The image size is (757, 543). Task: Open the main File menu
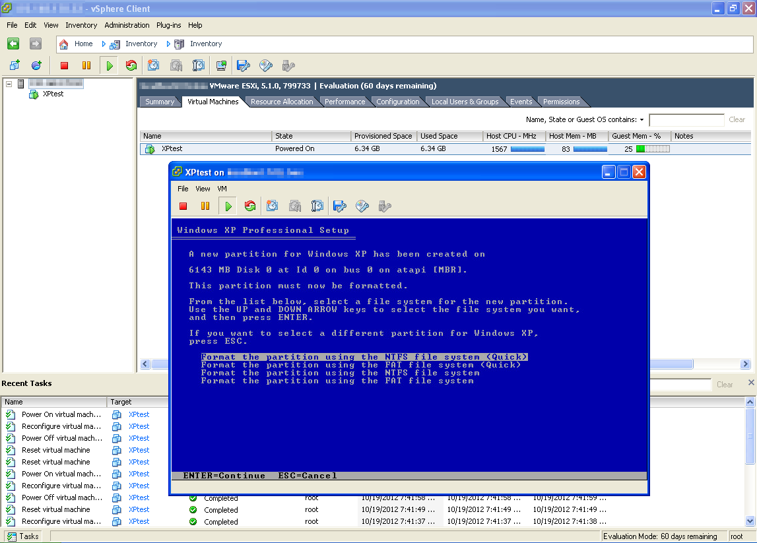(12, 25)
